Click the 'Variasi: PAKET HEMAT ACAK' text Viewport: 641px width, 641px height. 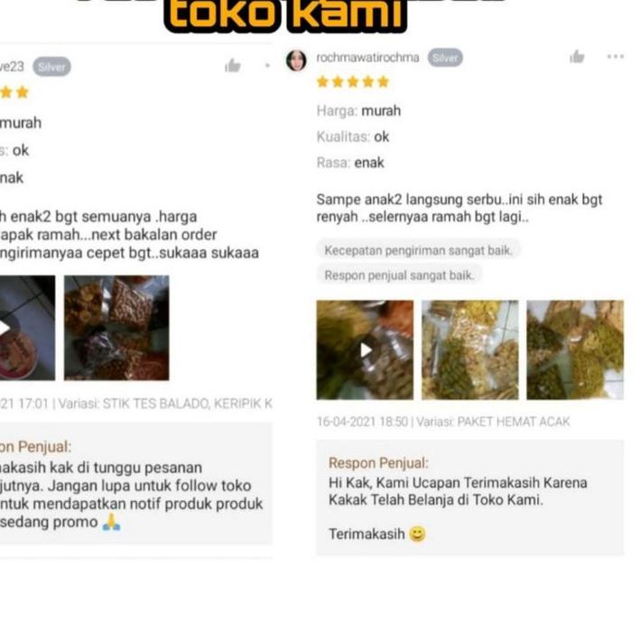[493, 422]
